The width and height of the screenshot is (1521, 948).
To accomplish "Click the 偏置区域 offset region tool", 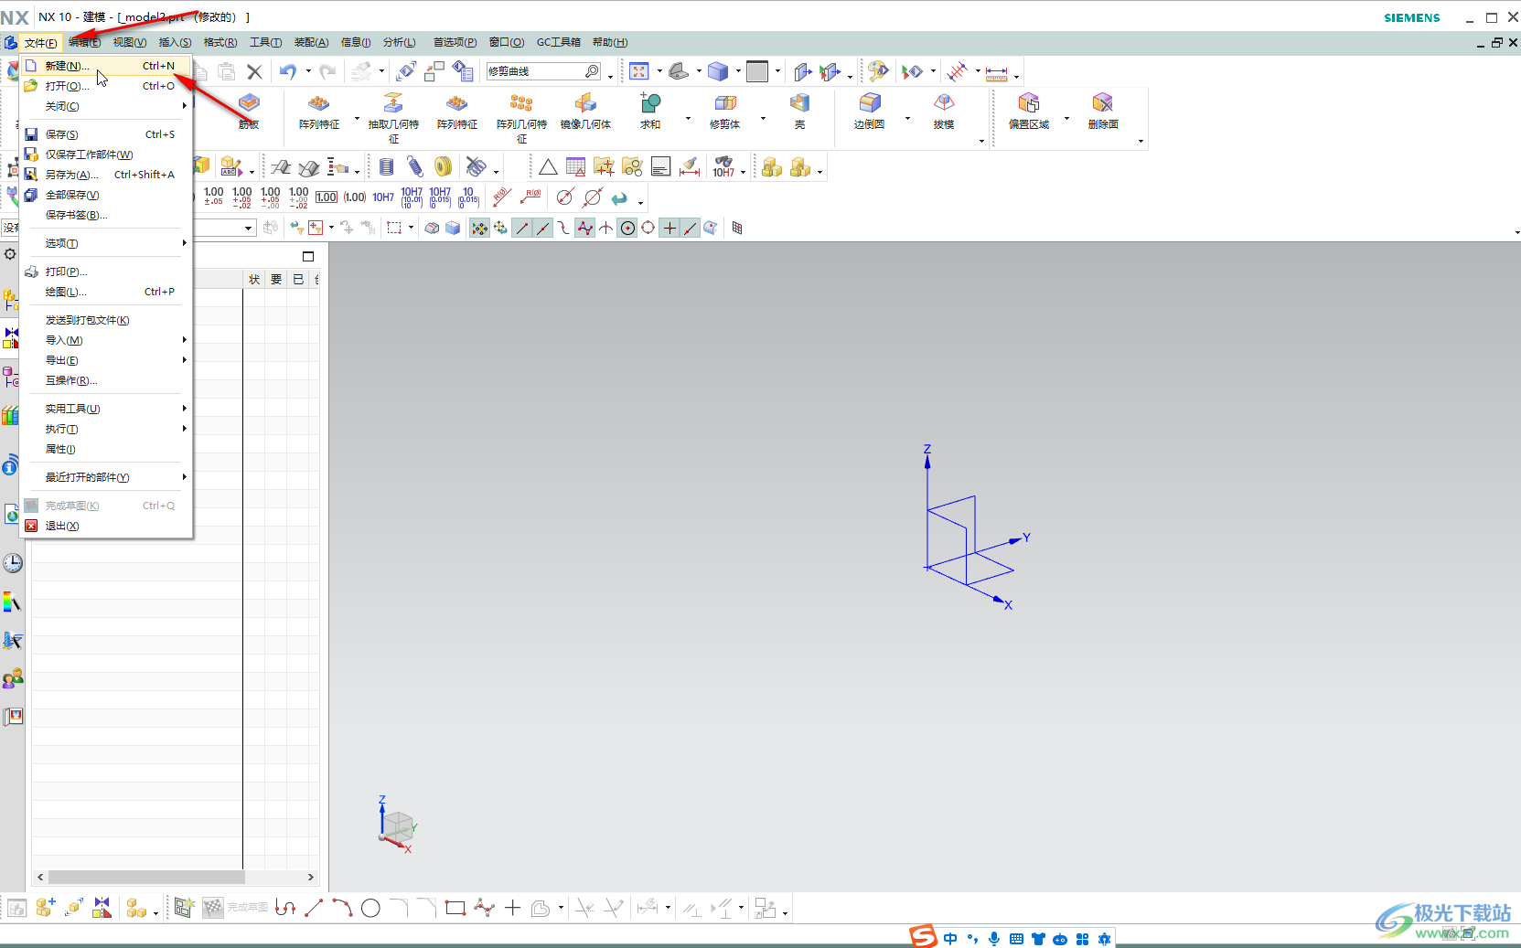I will pyautogui.click(x=1029, y=112).
